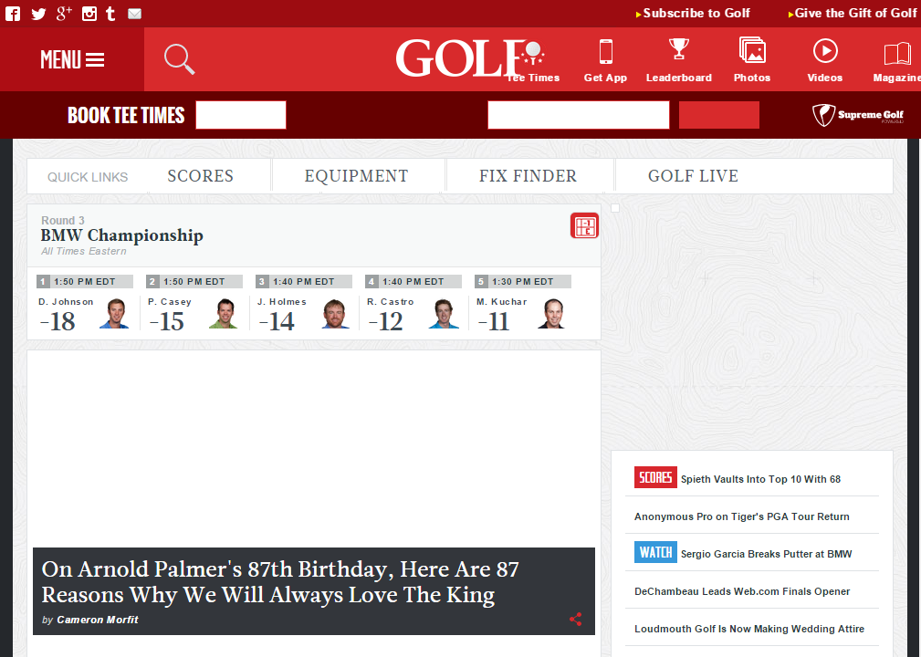921x657 pixels.
Task: Open the search magnifying glass
Action: [179, 59]
